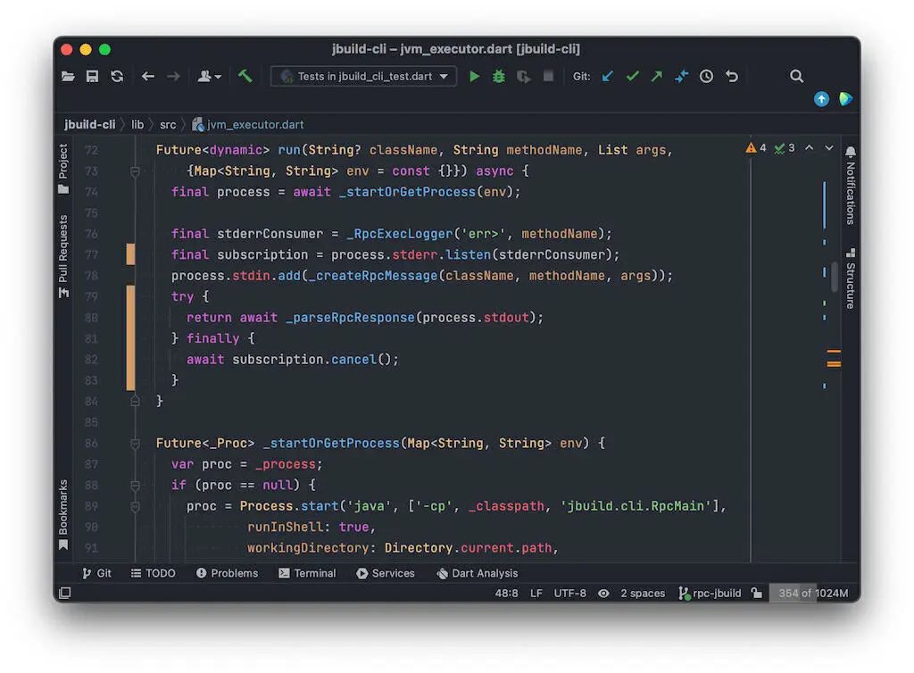Run with coverage icon

(x=523, y=77)
